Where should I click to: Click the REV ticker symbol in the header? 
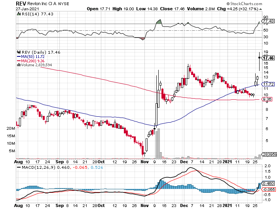pos(21,4)
